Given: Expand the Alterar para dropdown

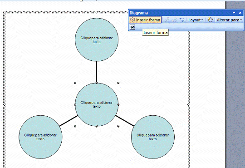Looking at the screenshot, I should coord(229,20).
